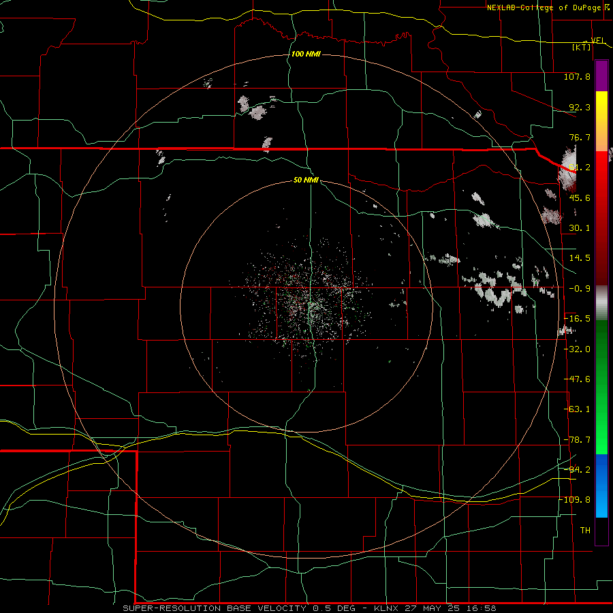Image resolution: width=613 pixels, height=613 pixels.
Task: Click the -0.9 velocity scale value
Action: click(x=580, y=289)
